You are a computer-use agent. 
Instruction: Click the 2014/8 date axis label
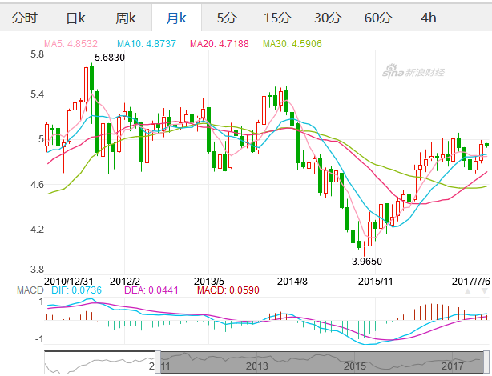(x=292, y=281)
